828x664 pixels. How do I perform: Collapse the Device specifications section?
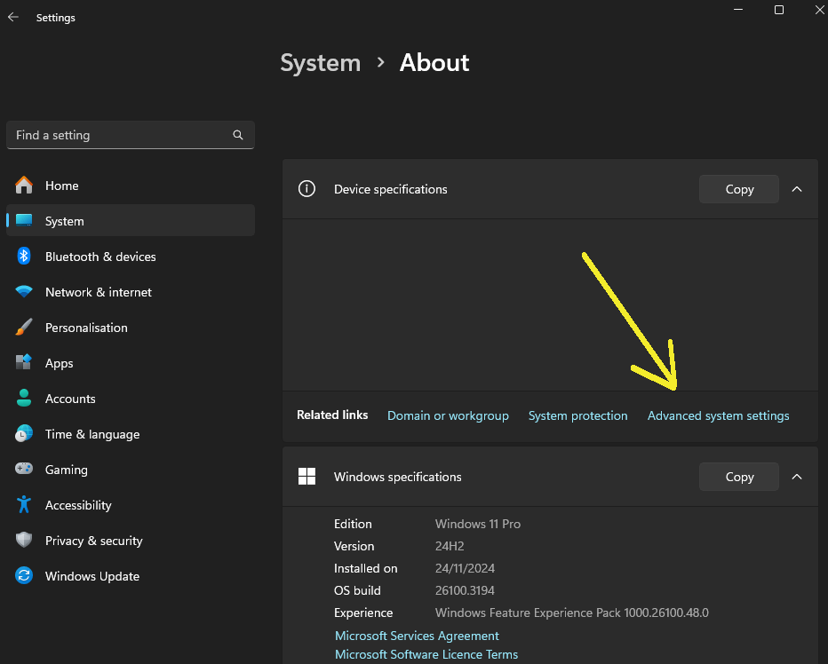[797, 189]
